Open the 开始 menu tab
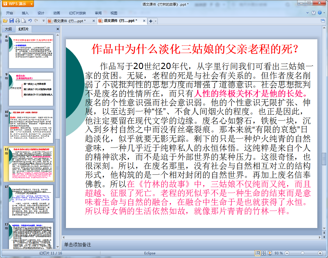 pos(10,13)
